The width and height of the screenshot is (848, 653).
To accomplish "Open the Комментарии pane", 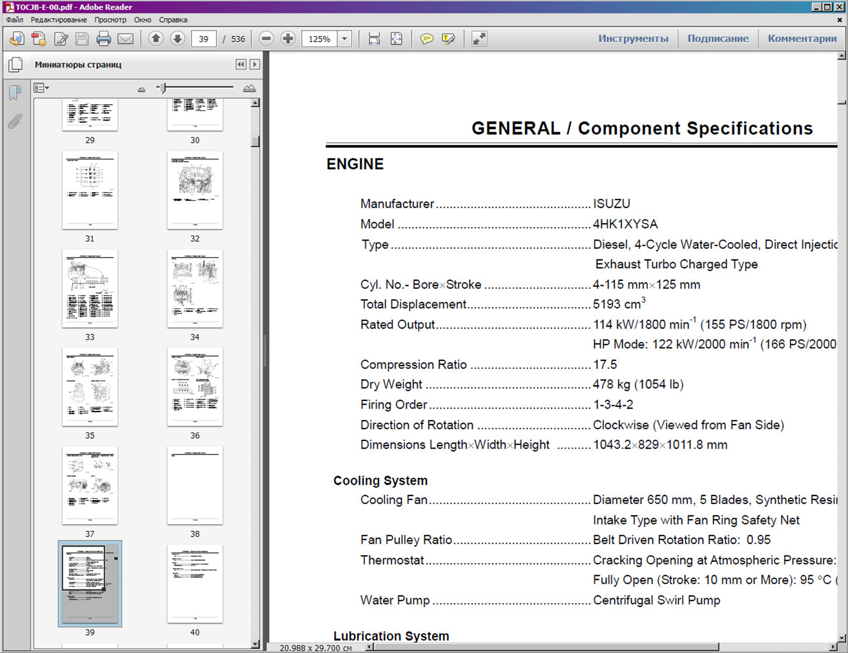I will tap(801, 39).
